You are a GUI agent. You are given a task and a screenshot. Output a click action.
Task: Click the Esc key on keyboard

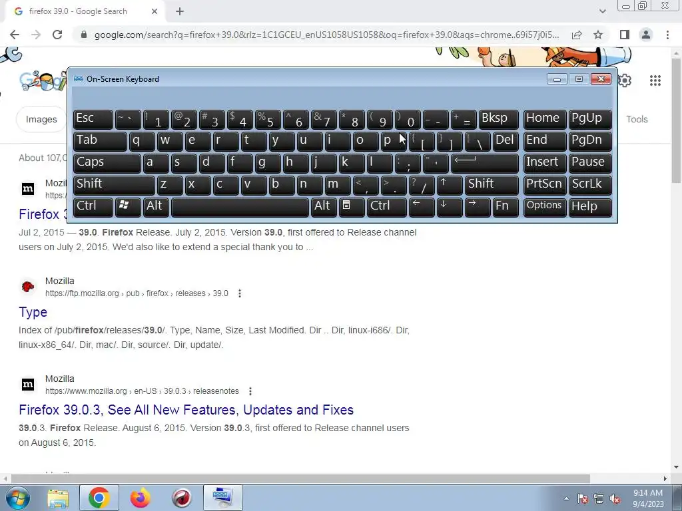point(93,120)
